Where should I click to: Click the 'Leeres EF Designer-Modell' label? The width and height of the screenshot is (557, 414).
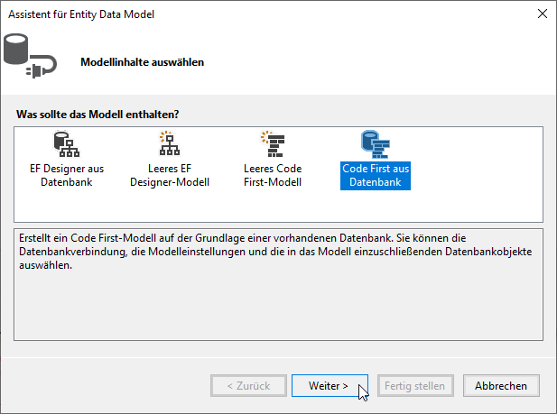170,175
